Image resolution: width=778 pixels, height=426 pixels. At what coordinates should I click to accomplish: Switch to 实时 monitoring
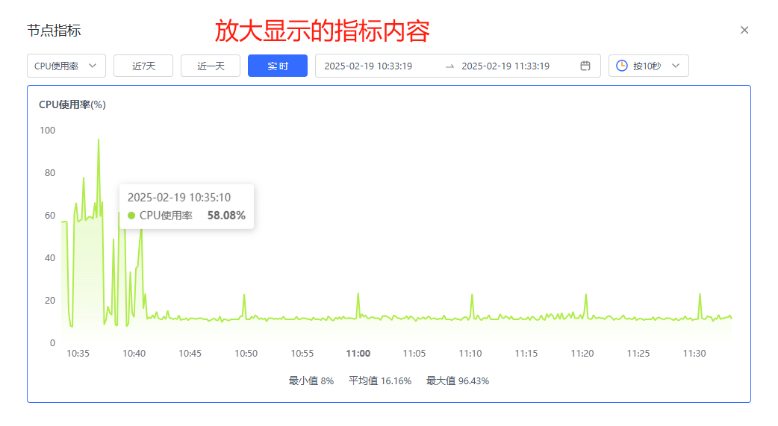(277, 66)
